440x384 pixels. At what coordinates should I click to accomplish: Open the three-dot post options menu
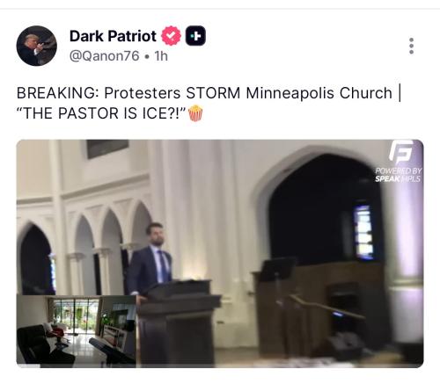[411, 46]
